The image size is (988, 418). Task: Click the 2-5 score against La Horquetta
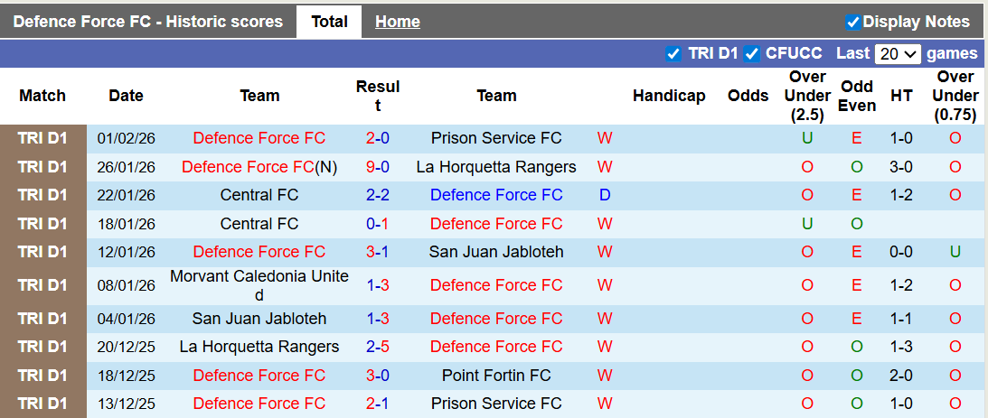point(378,347)
